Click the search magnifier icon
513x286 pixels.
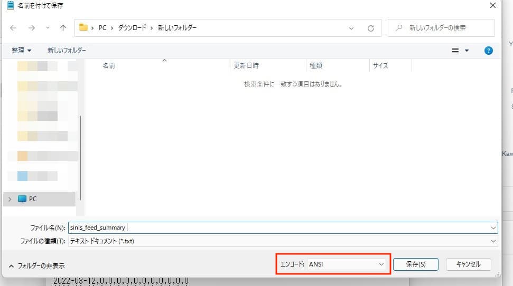[x=399, y=28]
